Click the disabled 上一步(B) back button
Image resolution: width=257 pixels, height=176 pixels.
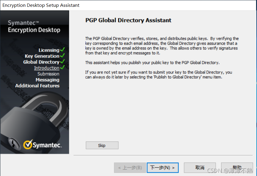tap(130, 168)
